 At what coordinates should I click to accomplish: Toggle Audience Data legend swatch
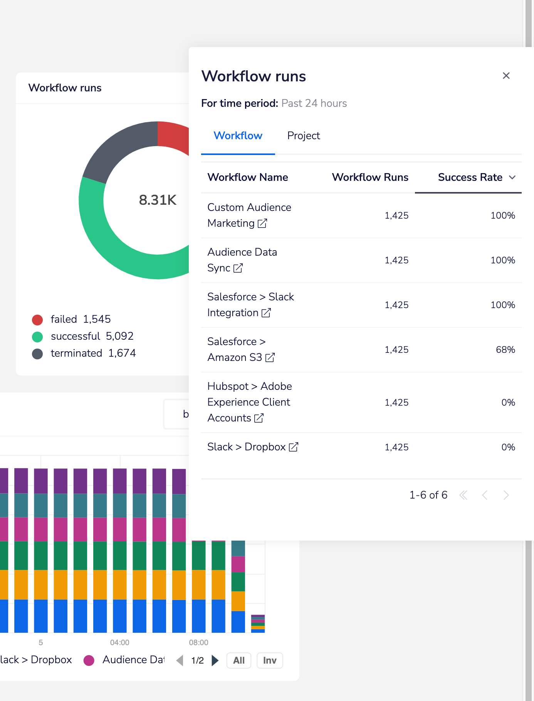pyautogui.click(x=89, y=661)
